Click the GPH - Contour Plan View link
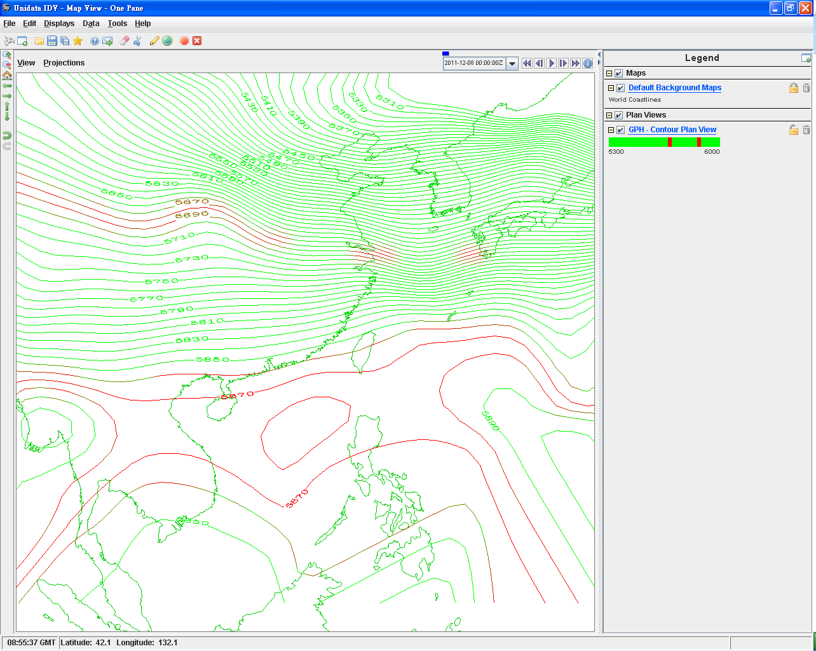816x651 pixels. tap(672, 130)
